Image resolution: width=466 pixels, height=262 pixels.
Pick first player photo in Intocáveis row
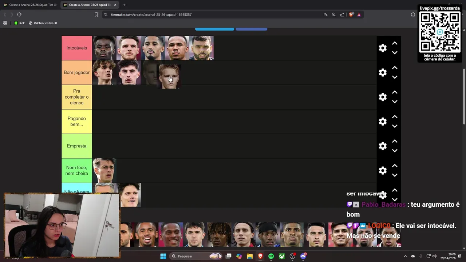coord(104,48)
